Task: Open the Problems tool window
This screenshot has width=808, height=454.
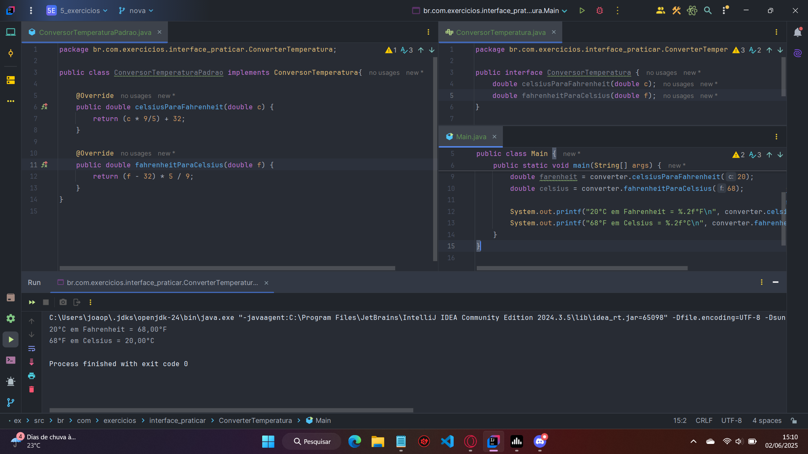Action: pyautogui.click(x=11, y=381)
